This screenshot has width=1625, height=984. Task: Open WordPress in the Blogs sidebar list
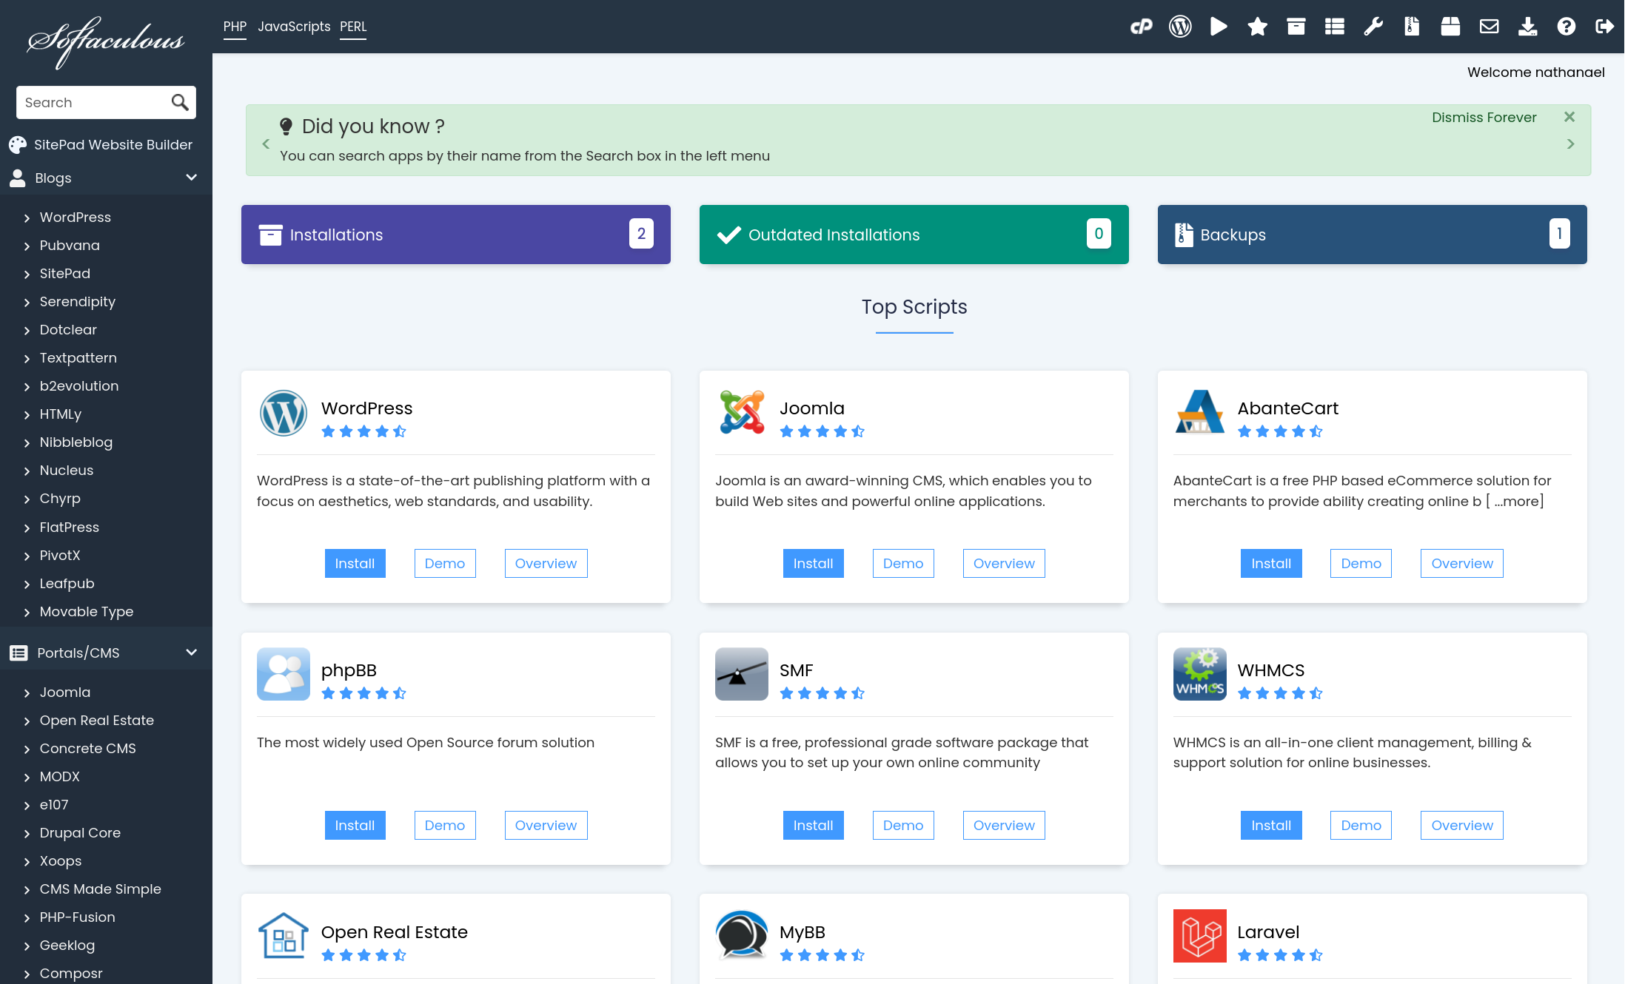pos(76,217)
